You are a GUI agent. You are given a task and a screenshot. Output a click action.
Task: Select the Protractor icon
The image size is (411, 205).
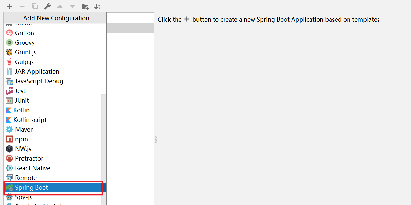pos(9,158)
